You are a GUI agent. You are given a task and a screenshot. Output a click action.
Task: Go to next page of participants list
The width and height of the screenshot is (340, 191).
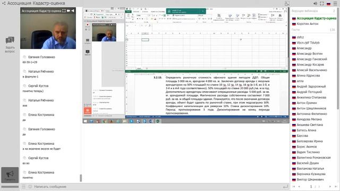tap(330, 186)
